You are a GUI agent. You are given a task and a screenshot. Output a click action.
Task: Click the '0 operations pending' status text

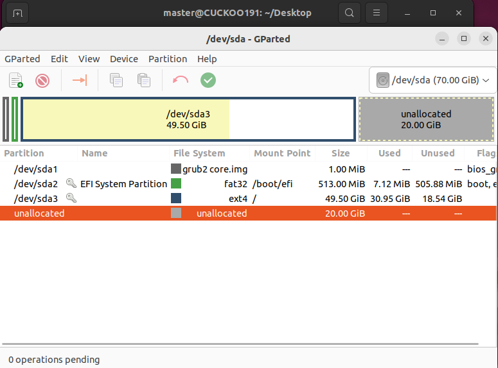(54, 360)
